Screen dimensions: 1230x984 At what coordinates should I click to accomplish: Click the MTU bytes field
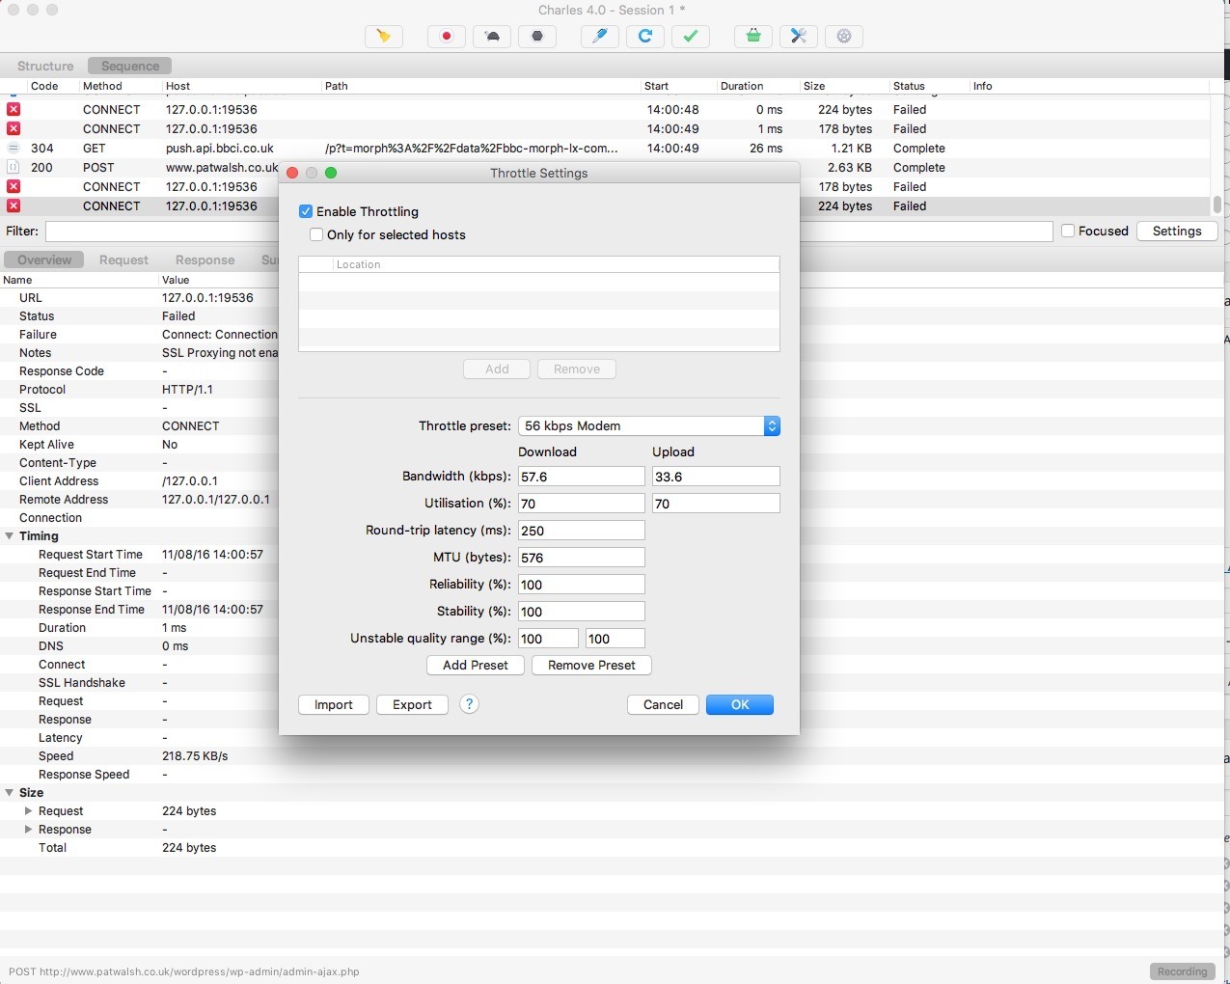[x=582, y=558]
